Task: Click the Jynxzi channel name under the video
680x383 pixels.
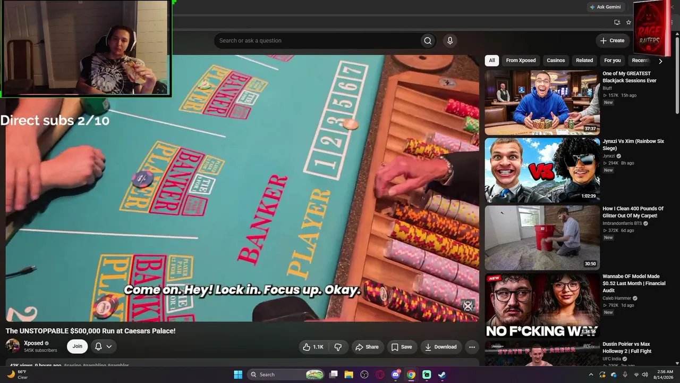Action: click(609, 156)
